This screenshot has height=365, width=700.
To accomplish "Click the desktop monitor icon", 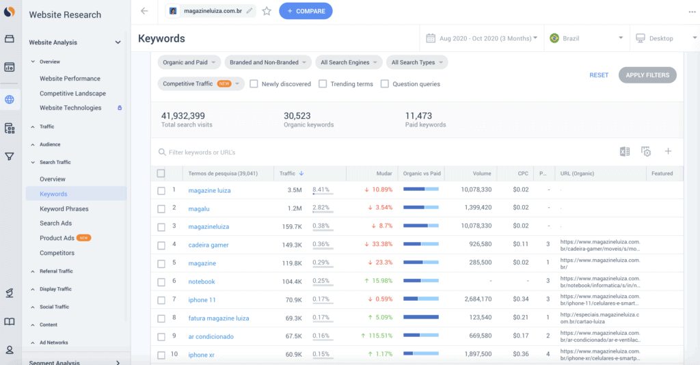I will [x=640, y=38].
